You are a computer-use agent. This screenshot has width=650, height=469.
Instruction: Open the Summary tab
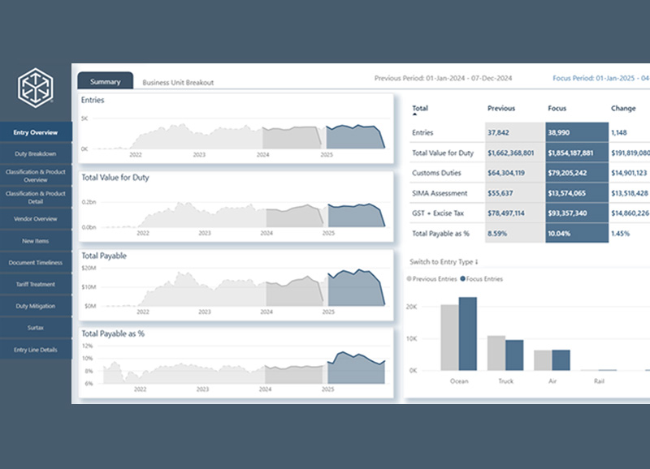106,81
